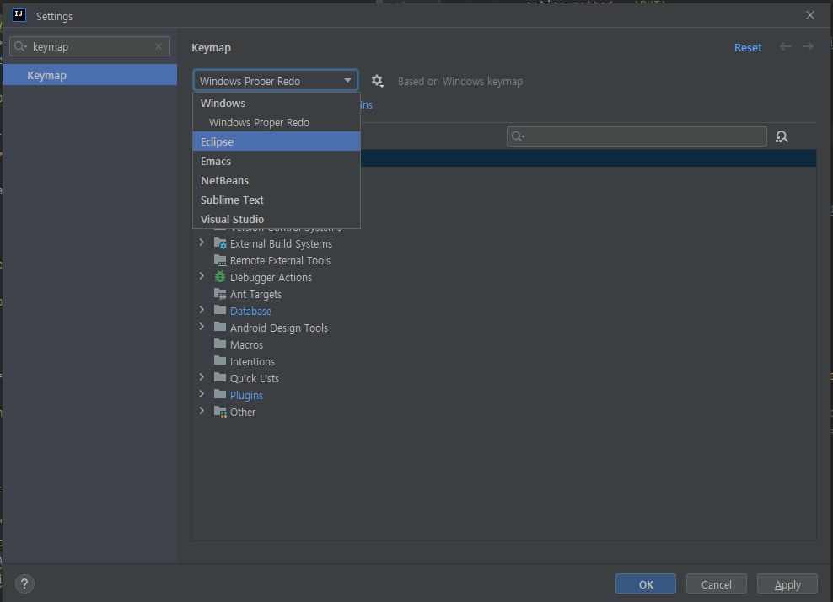Click the Apply button
Image resolution: width=833 pixels, height=602 pixels.
click(x=787, y=584)
